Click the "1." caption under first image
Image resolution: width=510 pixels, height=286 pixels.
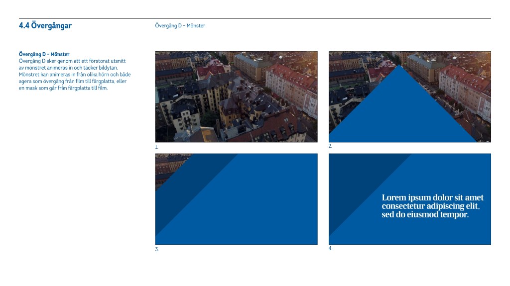pyautogui.click(x=156, y=147)
